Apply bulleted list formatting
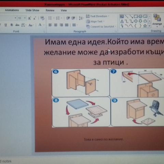 50,18
